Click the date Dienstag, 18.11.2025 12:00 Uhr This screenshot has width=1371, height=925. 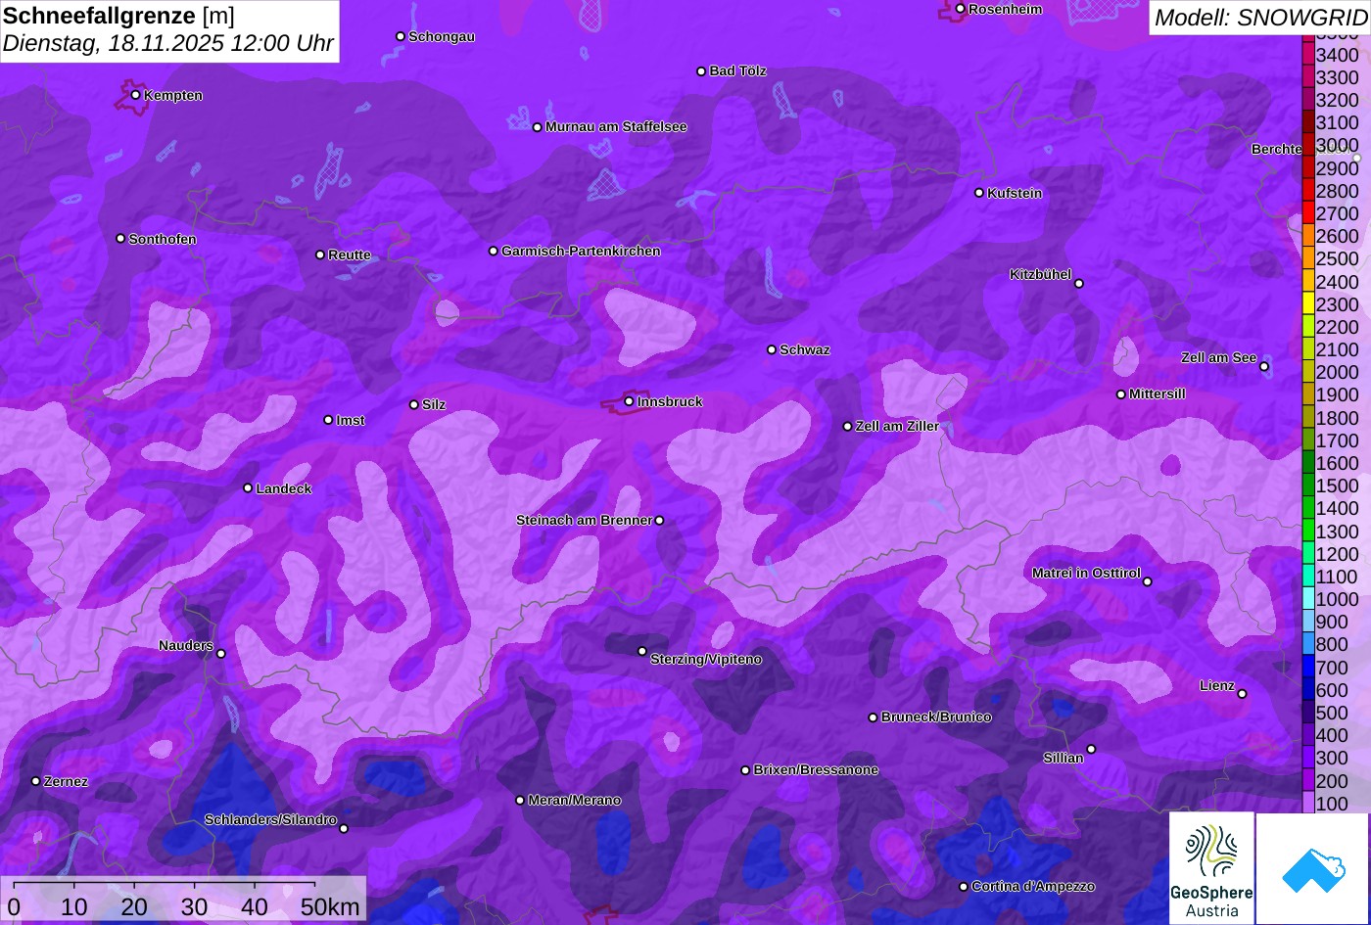168,44
